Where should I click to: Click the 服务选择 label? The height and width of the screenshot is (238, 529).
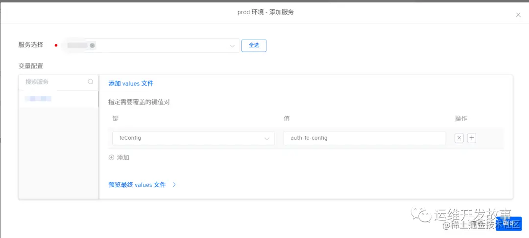(31, 45)
